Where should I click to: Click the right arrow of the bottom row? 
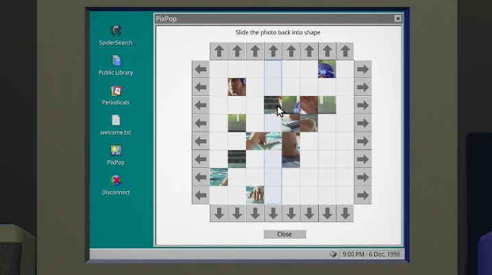coord(363,195)
